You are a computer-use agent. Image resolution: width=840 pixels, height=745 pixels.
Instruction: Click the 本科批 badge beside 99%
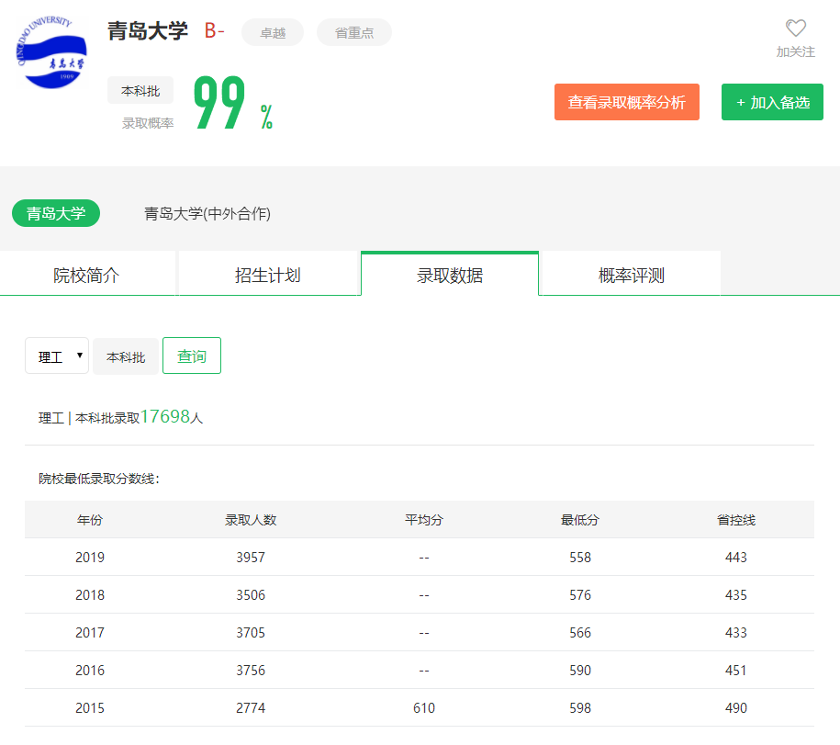140,91
